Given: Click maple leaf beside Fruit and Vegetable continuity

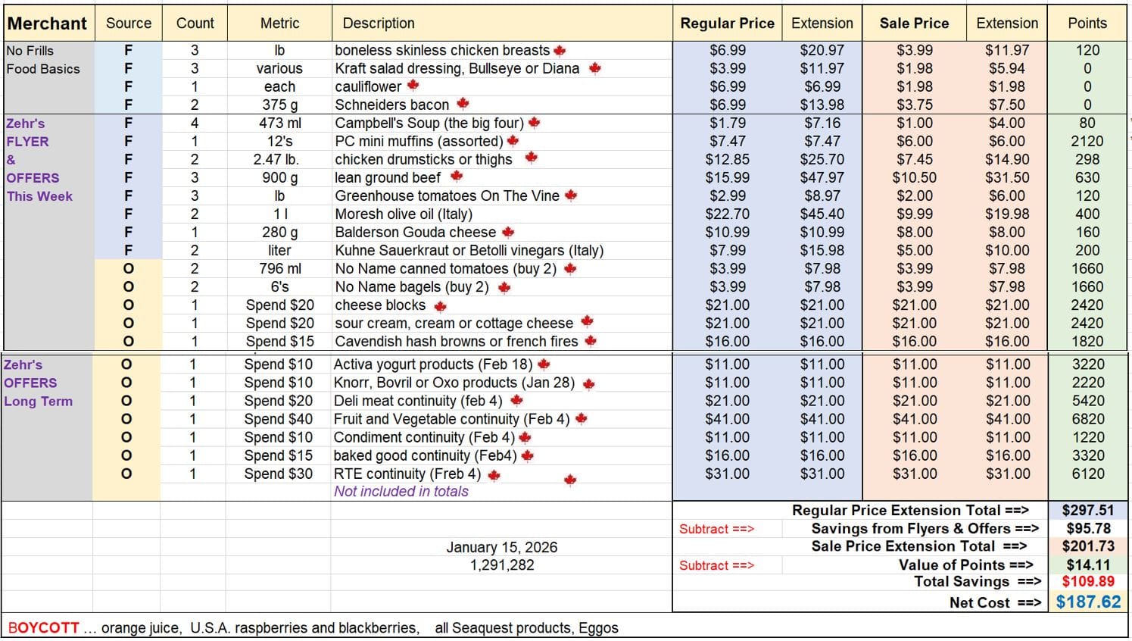Looking at the screenshot, I should (581, 418).
